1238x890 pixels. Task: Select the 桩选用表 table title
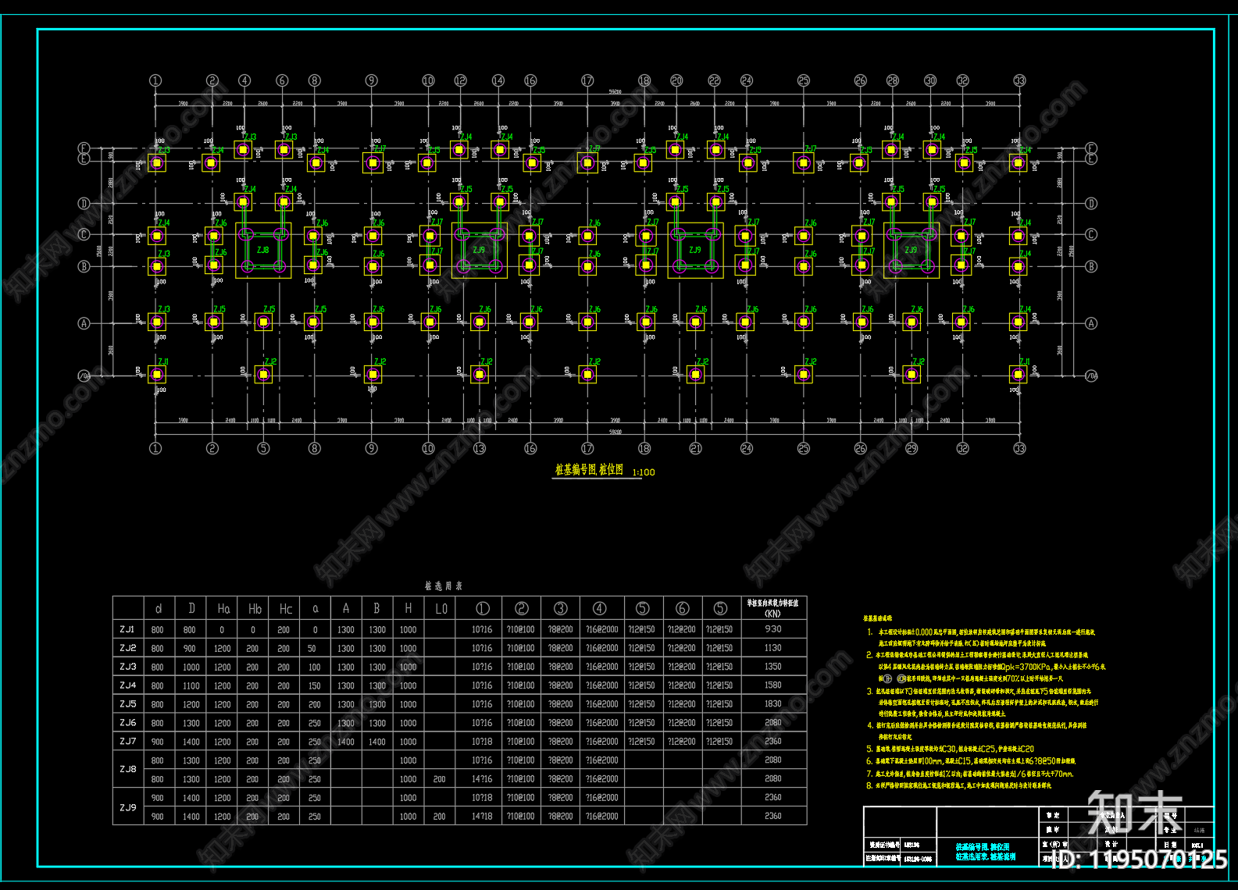(x=444, y=586)
